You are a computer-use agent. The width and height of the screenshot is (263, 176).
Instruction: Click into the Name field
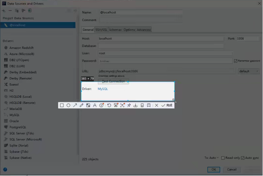coord(141,13)
